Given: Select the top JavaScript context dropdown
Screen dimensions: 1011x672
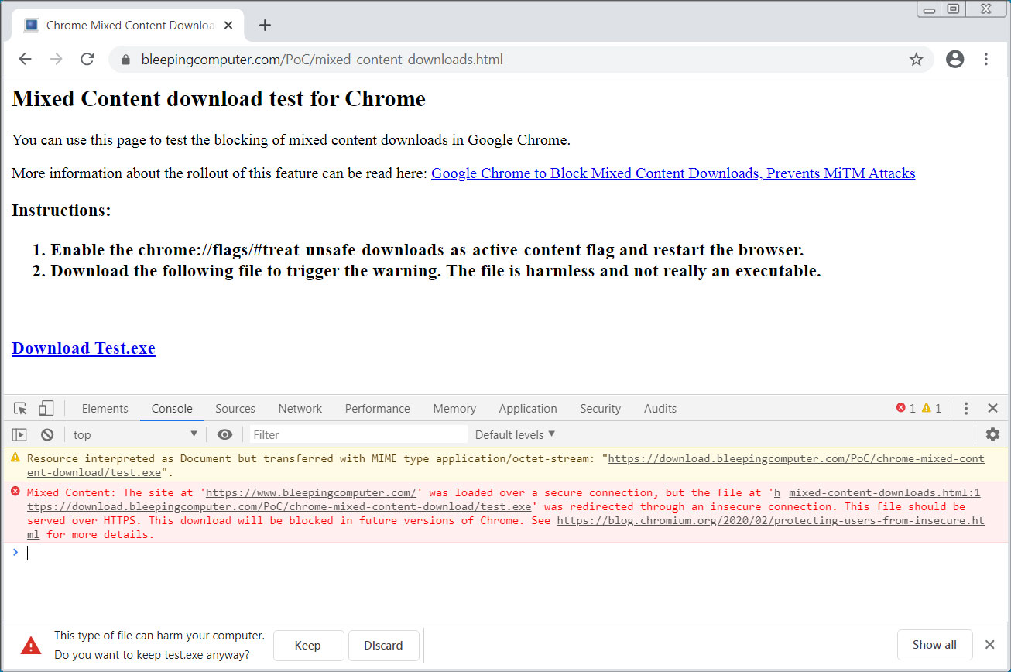Looking at the screenshot, I should (x=135, y=435).
